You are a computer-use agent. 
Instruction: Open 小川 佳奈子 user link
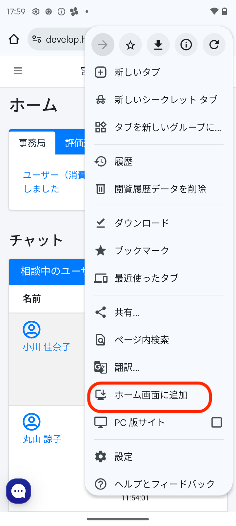(47, 347)
